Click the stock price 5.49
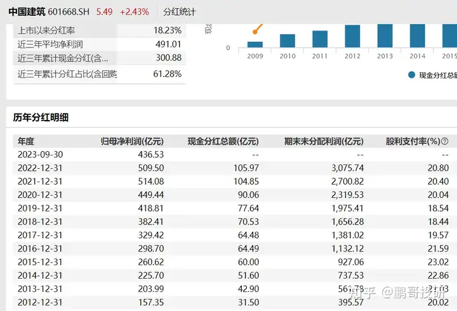457x311 pixels. tap(104, 11)
